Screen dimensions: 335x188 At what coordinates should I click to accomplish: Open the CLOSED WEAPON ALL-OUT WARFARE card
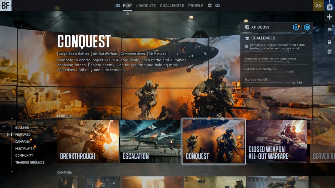tap(277, 141)
